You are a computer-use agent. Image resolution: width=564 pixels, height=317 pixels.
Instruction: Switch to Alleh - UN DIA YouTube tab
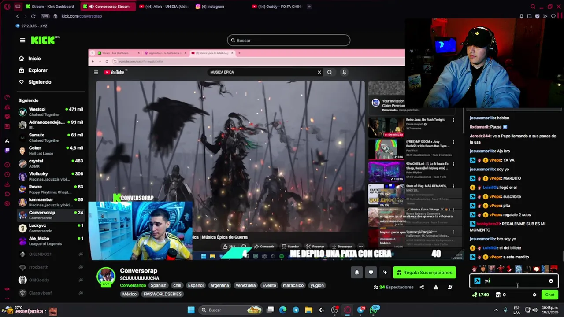click(163, 7)
